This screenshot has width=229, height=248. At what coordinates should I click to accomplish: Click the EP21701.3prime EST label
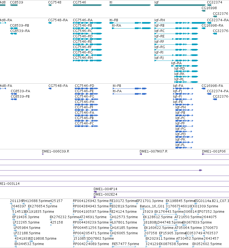(150, 201)
